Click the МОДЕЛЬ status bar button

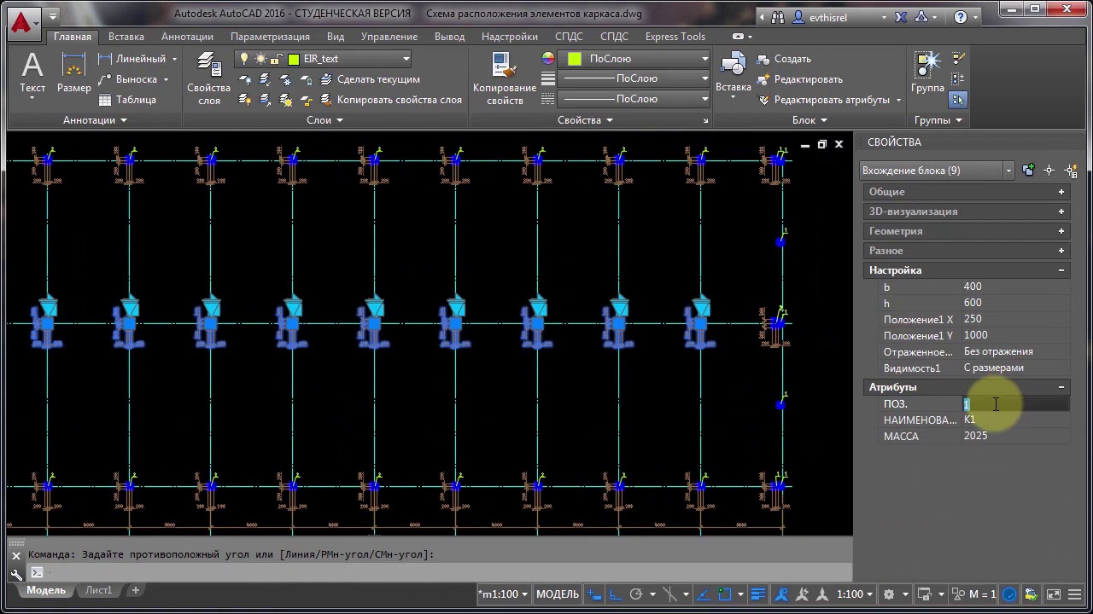[558, 594]
